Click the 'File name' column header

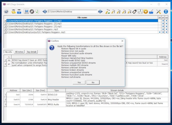[x=82, y=17]
